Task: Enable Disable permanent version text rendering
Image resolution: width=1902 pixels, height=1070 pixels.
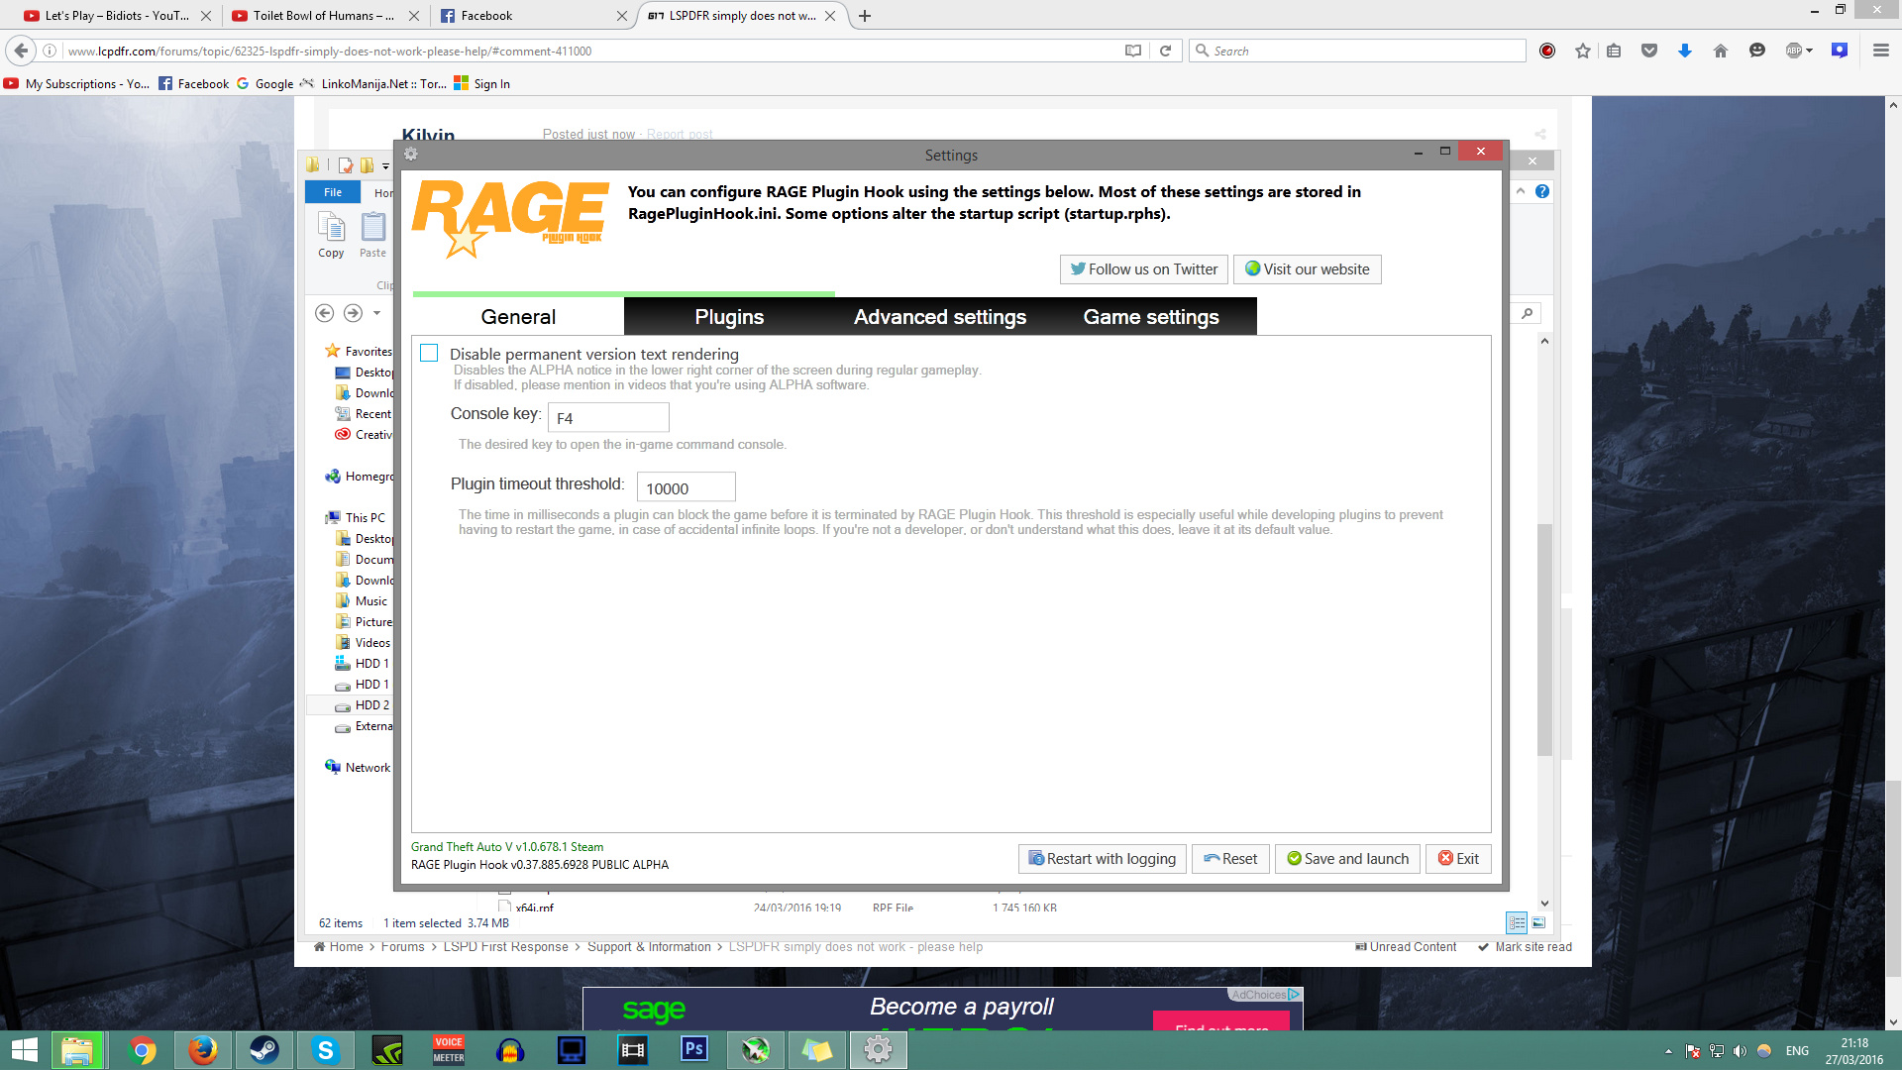Action: pos(429,354)
